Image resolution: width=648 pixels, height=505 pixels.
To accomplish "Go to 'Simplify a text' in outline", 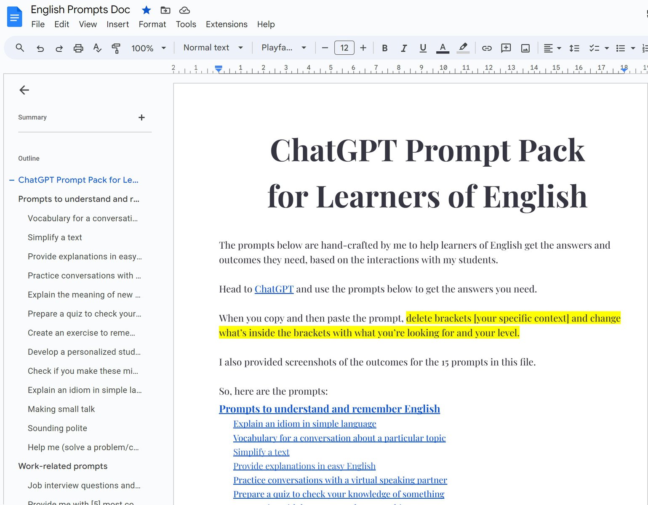I will pyautogui.click(x=55, y=237).
